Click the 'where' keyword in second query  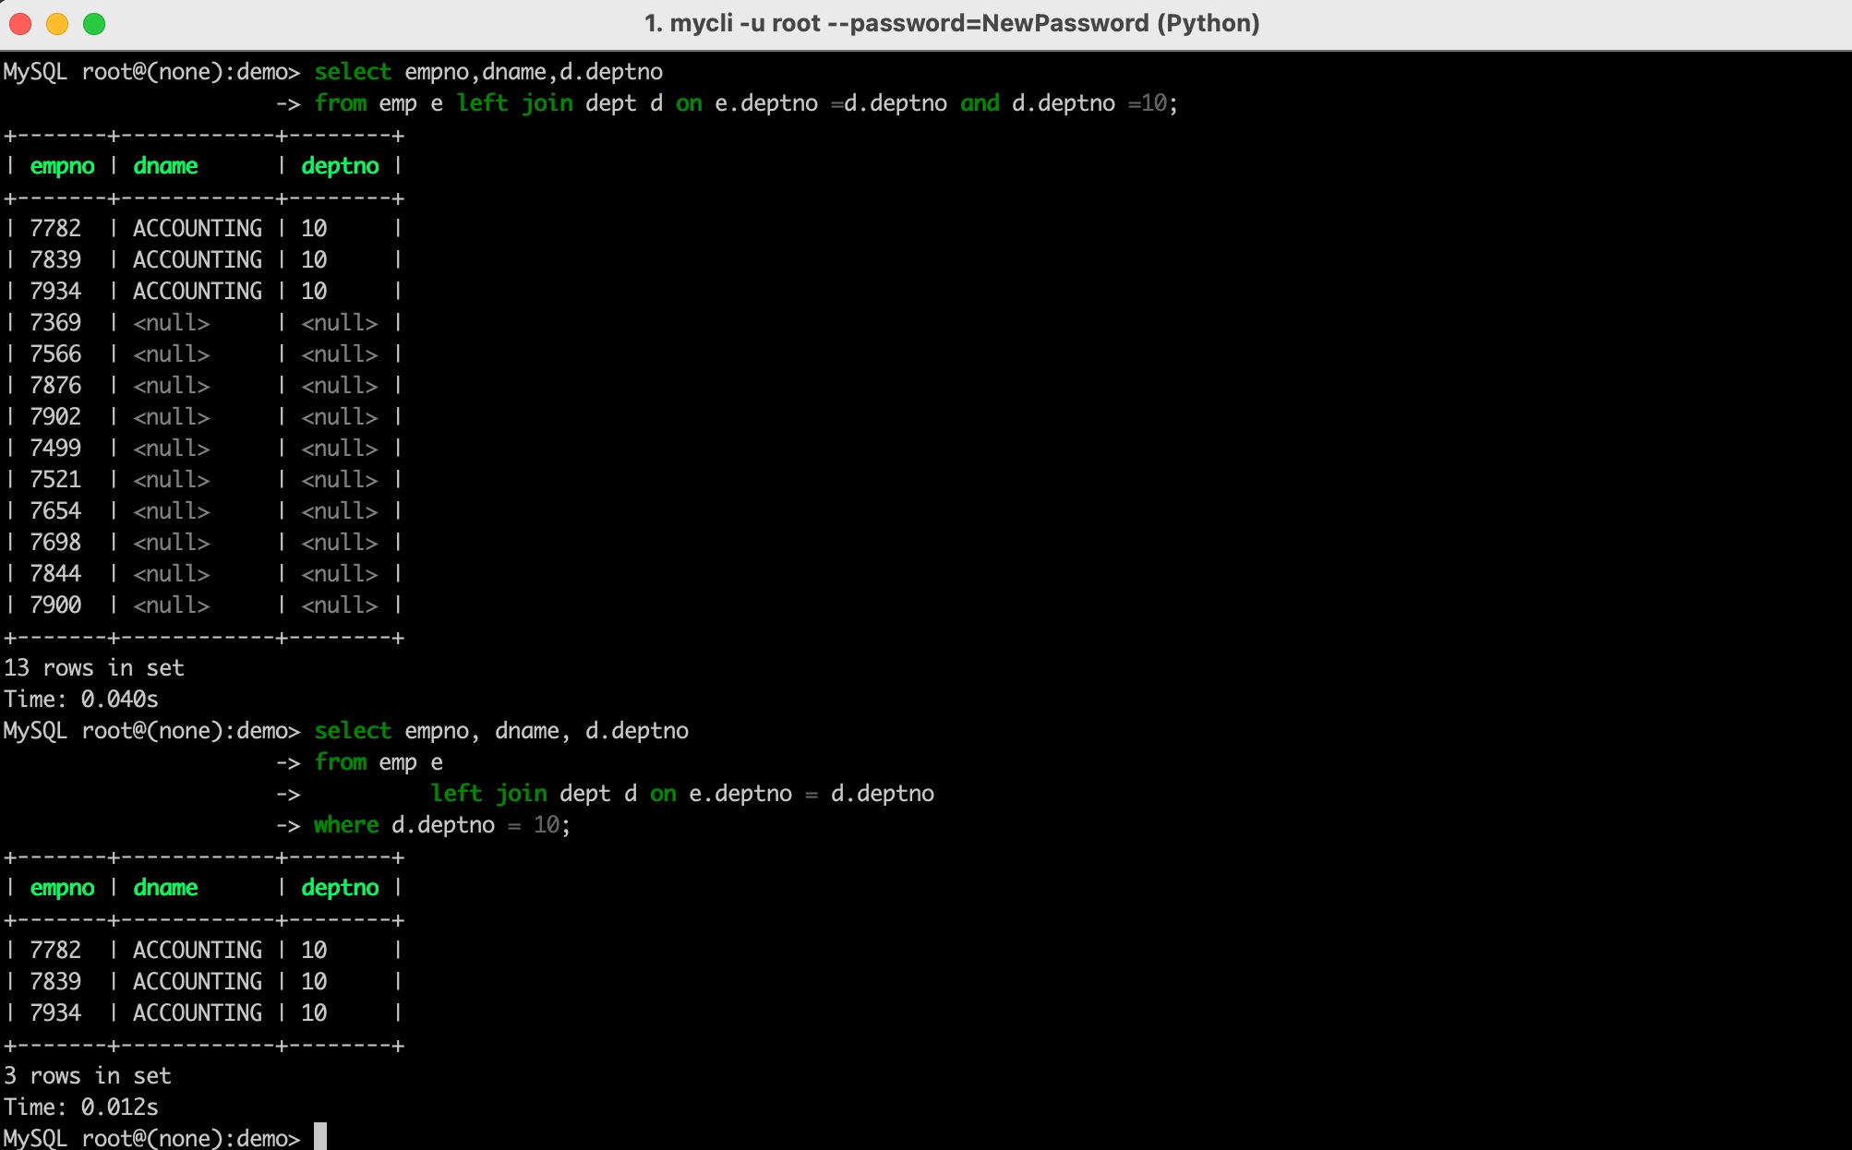(x=346, y=825)
